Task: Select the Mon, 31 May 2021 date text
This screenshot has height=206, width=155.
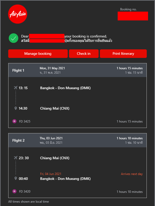Action: pyautogui.click(x=52, y=68)
